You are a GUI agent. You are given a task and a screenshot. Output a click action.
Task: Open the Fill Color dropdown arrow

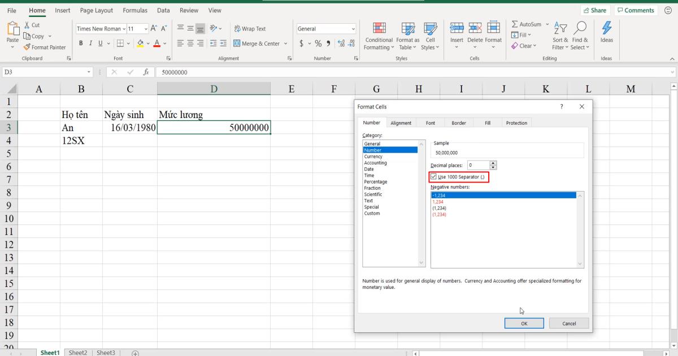click(147, 42)
